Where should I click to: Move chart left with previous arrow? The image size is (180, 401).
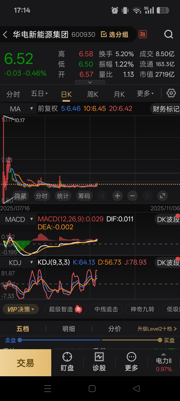[x=102, y=196]
